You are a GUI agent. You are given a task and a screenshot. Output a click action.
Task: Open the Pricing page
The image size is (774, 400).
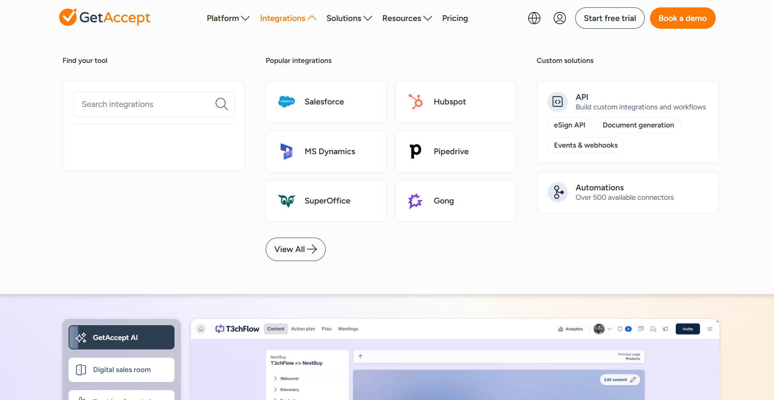[x=455, y=18]
